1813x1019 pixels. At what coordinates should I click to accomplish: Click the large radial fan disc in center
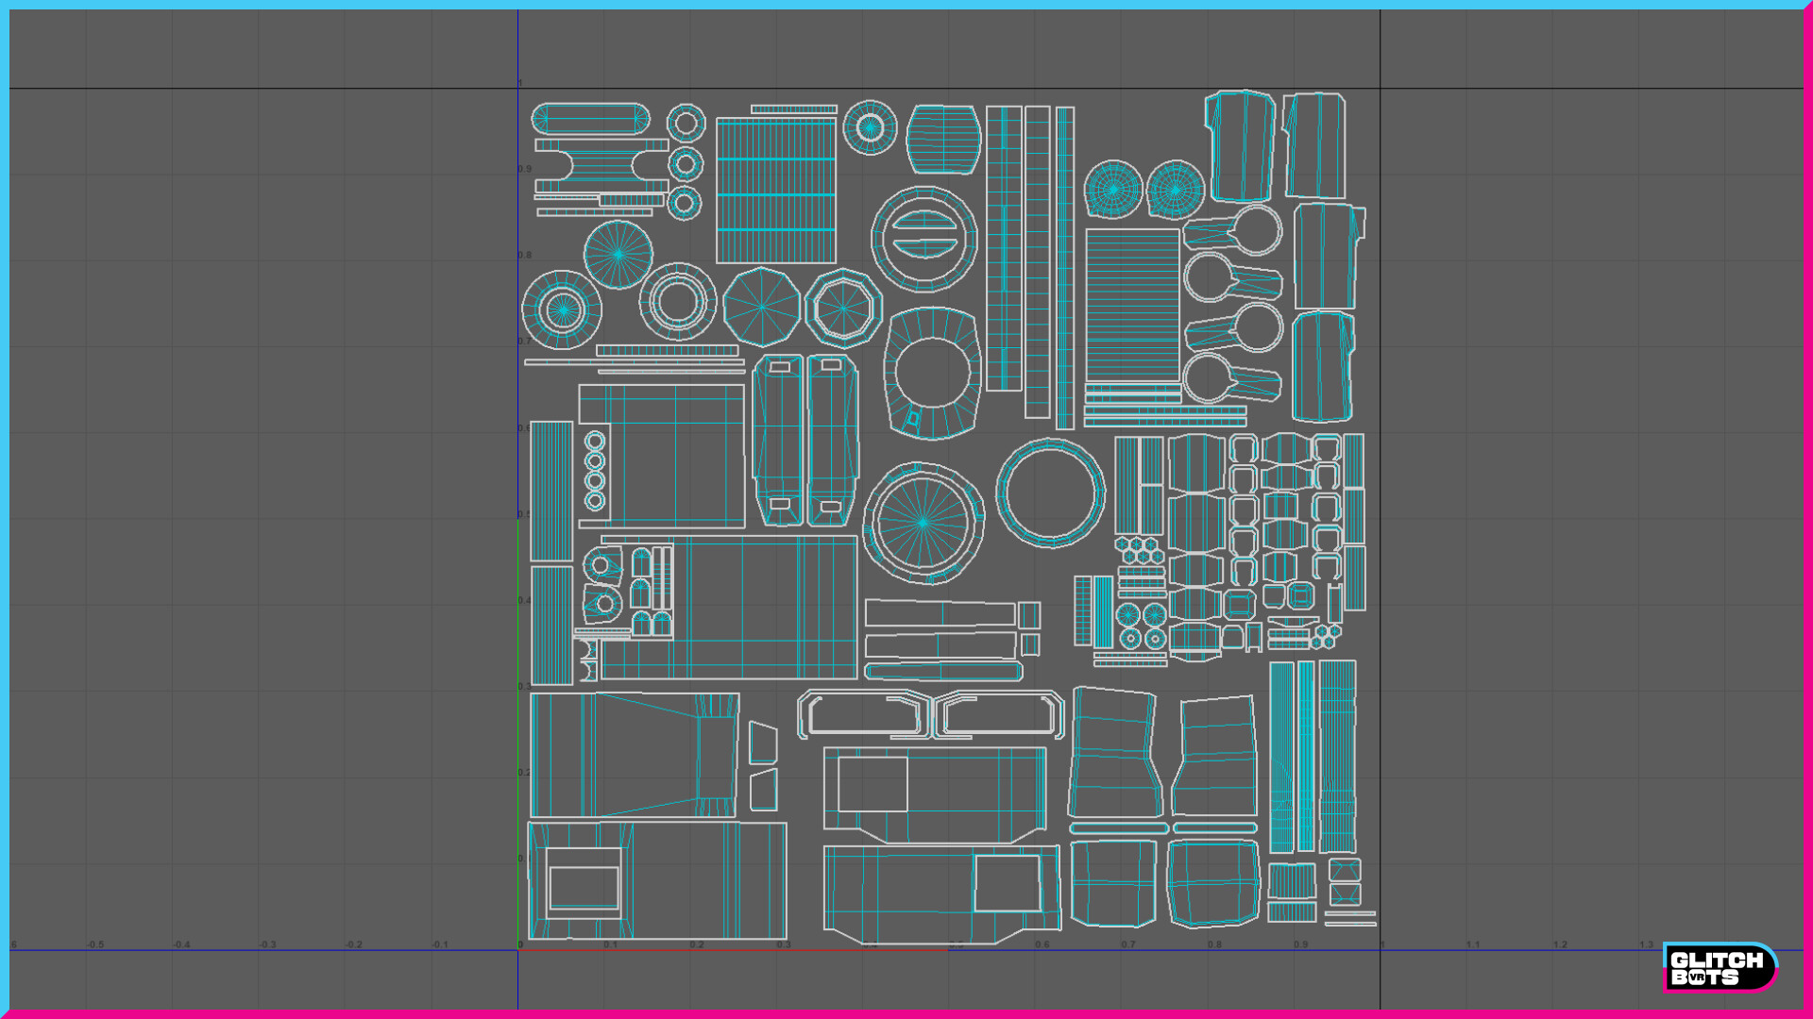[x=923, y=523]
